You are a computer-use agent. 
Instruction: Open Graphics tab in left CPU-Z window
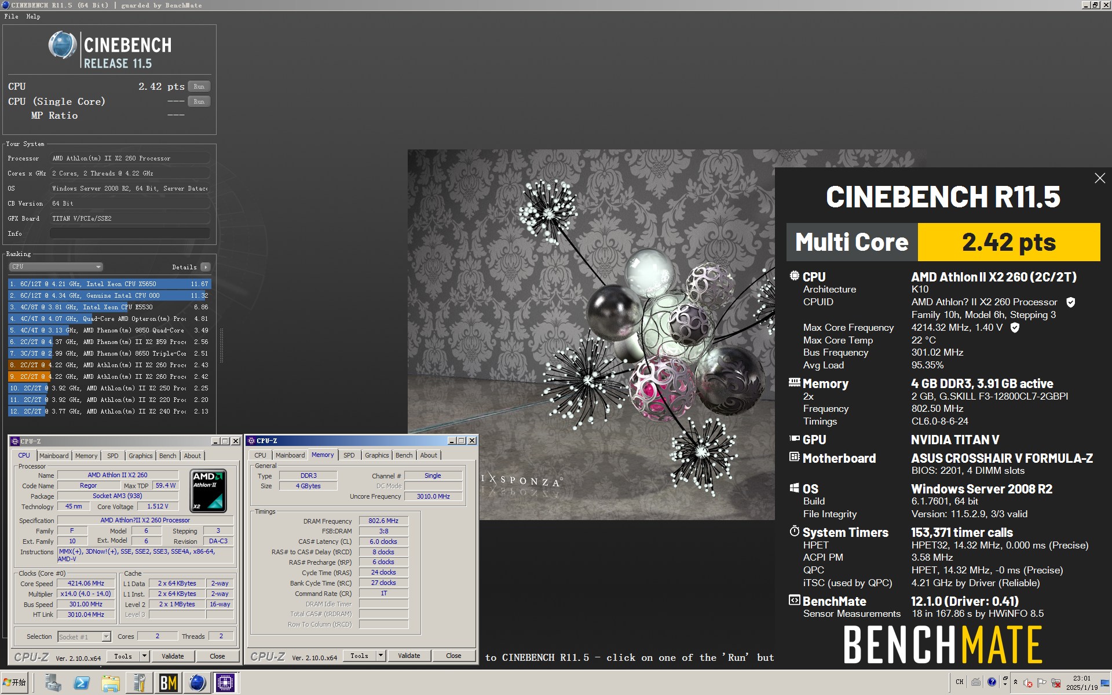[x=141, y=456]
